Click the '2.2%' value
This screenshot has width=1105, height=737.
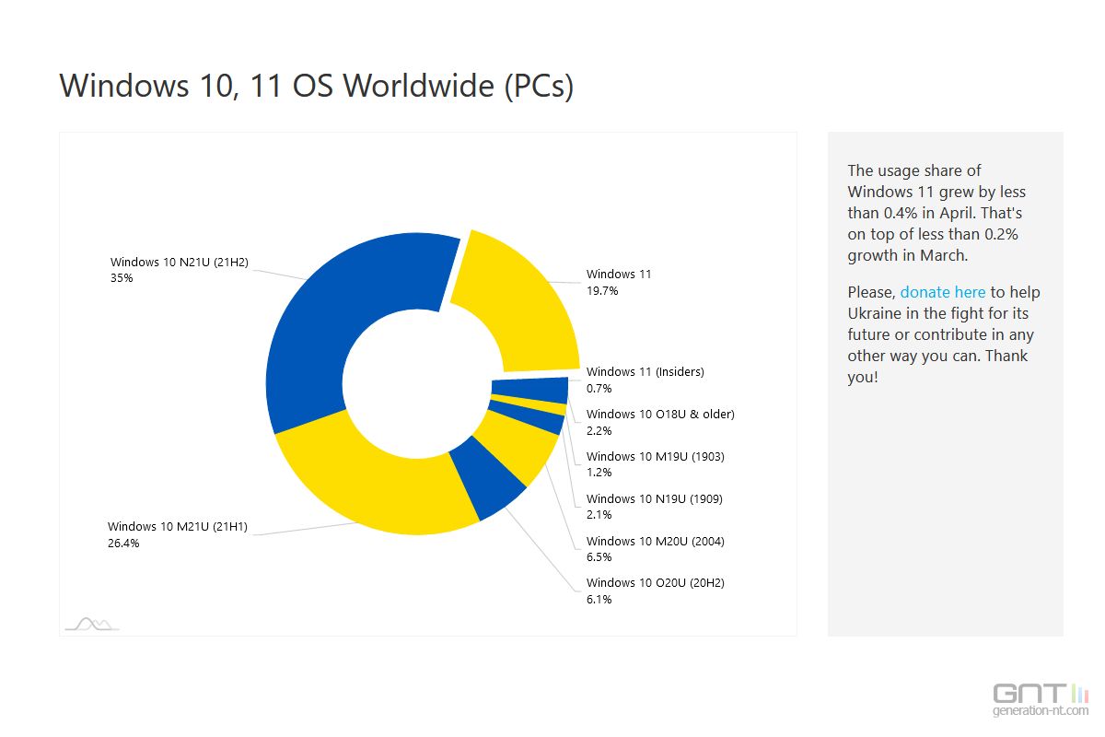[x=599, y=430]
